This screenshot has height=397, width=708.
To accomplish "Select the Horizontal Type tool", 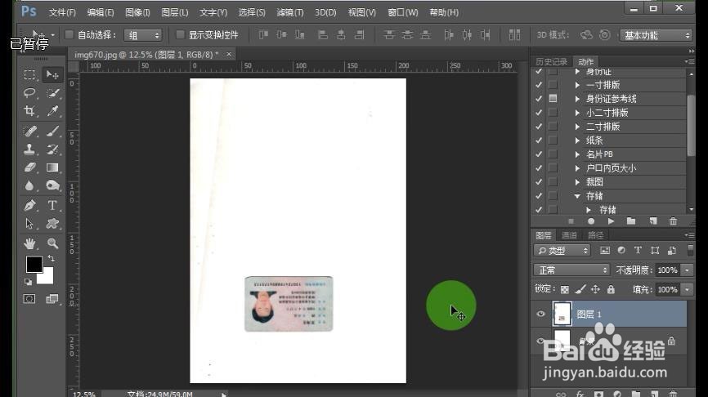I will point(52,206).
